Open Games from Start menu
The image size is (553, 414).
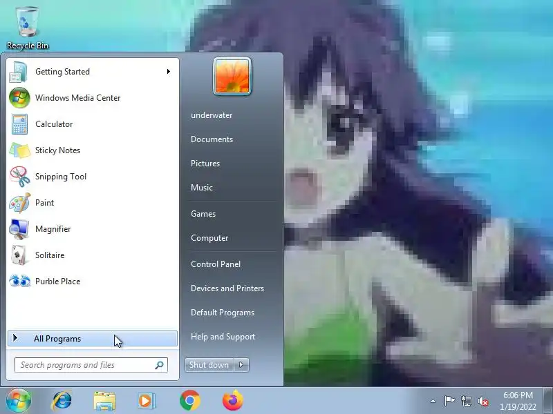203,214
